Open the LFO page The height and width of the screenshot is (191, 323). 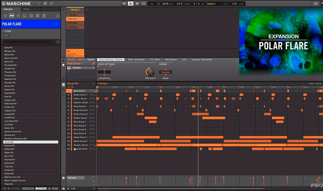click(184, 60)
